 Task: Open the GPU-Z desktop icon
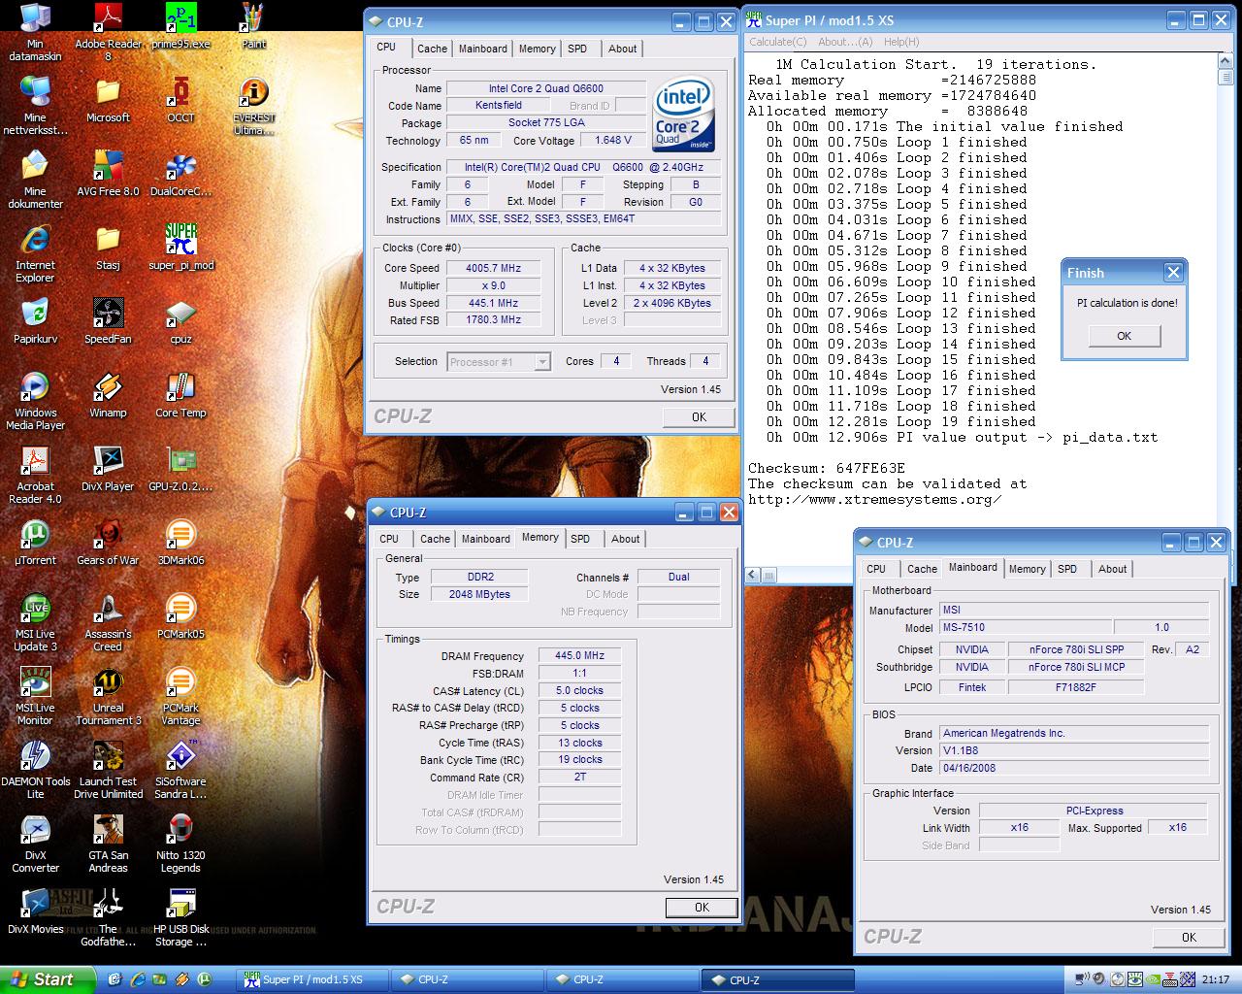pyautogui.click(x=180, y=469)
